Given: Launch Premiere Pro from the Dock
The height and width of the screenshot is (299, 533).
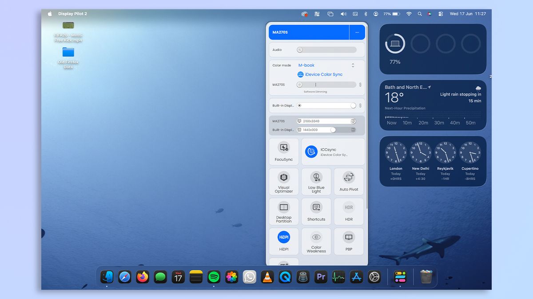Looking at the screenshot, I should click(x=321, y=277).
